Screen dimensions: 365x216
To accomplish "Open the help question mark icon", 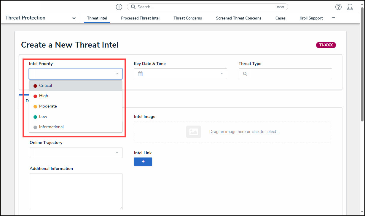I will (338, 7).
